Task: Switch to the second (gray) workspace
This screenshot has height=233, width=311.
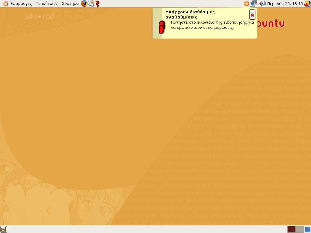Action: pyautogui.click(x=300, y=229)
